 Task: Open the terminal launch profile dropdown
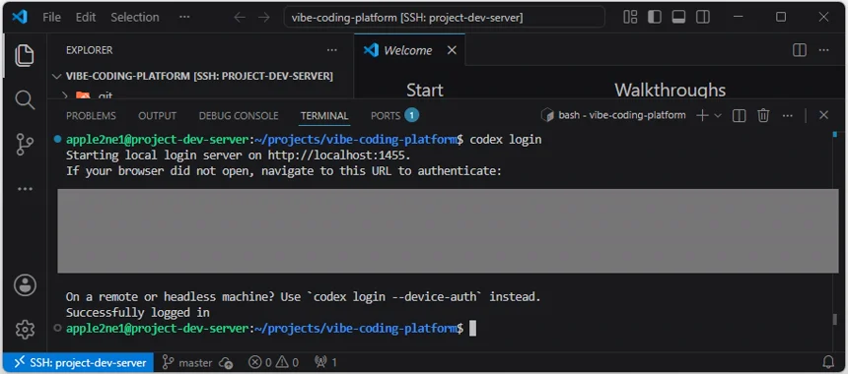click(718, 115)
